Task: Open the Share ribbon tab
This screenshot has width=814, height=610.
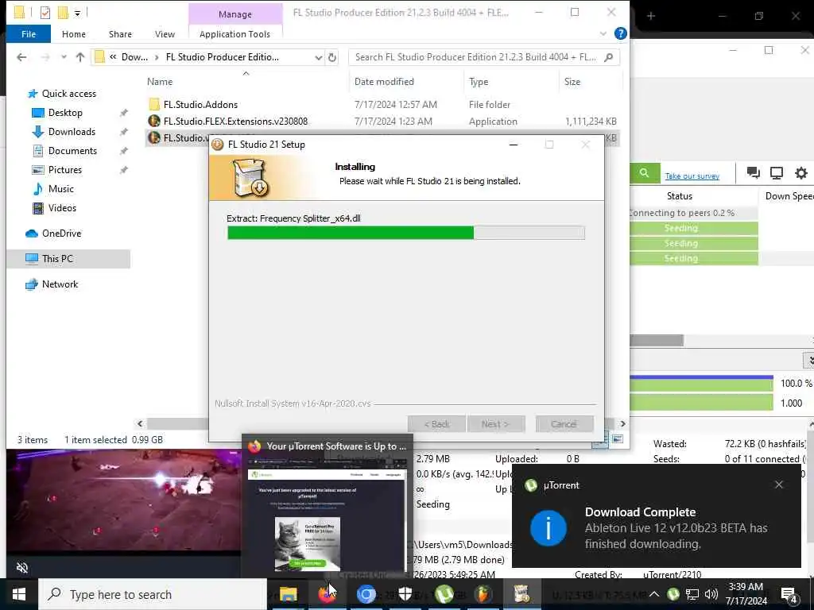Action: [x=120, y=34]
